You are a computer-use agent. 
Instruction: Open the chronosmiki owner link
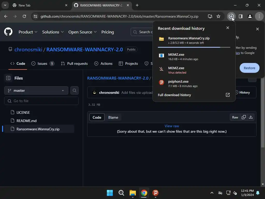pos(28,49)
